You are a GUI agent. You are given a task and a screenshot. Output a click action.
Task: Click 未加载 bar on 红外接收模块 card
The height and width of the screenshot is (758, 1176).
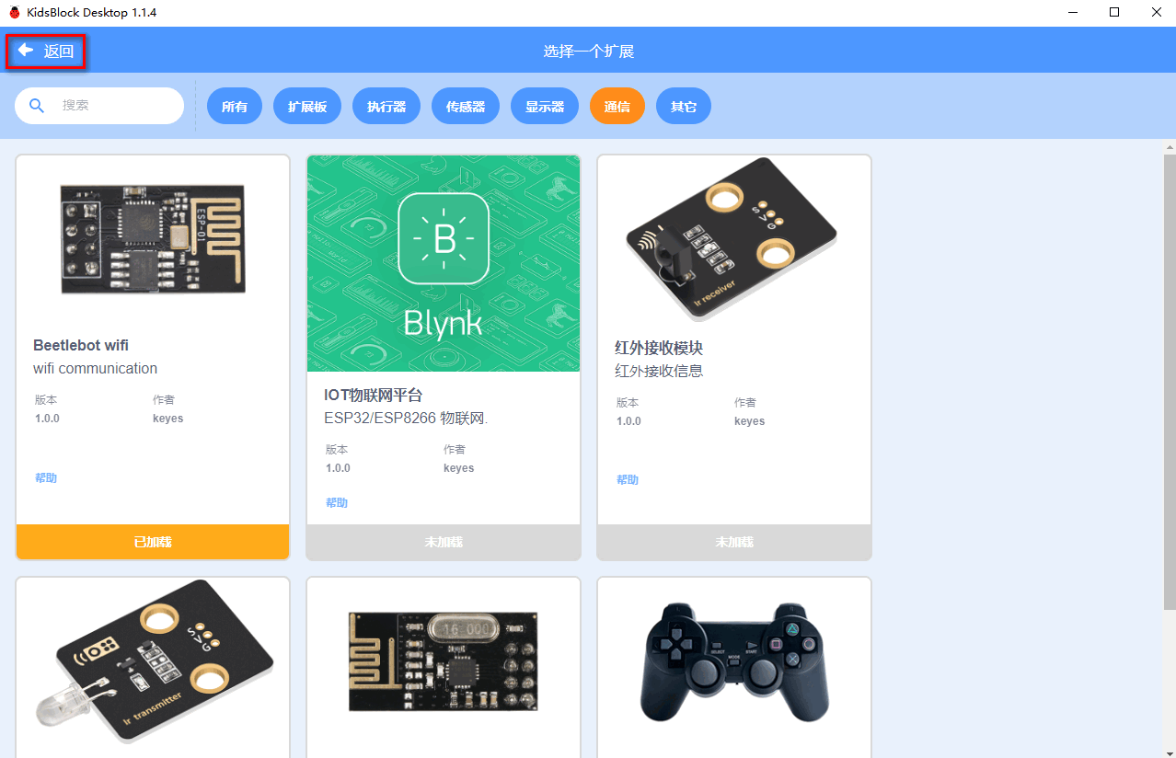click(734, 542)
